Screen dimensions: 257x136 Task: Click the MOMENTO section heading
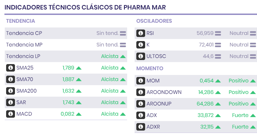pos(150,69)
